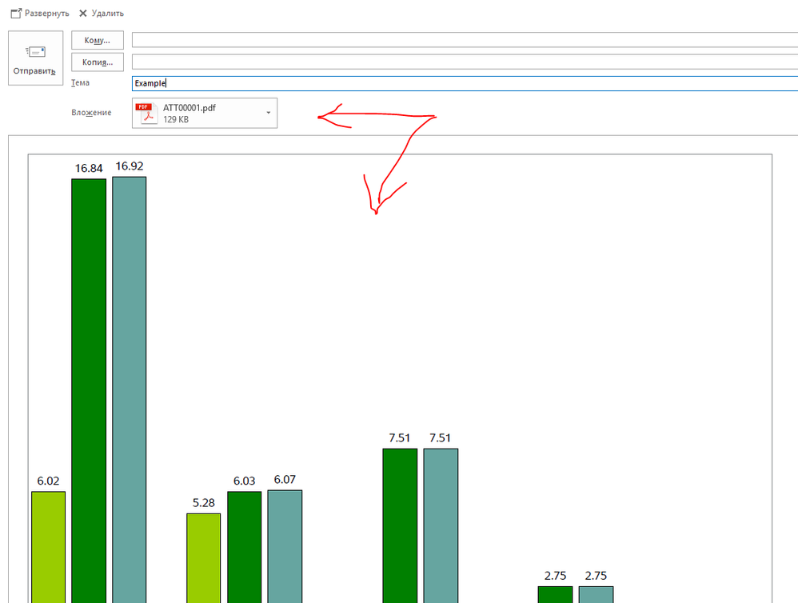Click the teal bar labeled 16.92

pos(130,389)
